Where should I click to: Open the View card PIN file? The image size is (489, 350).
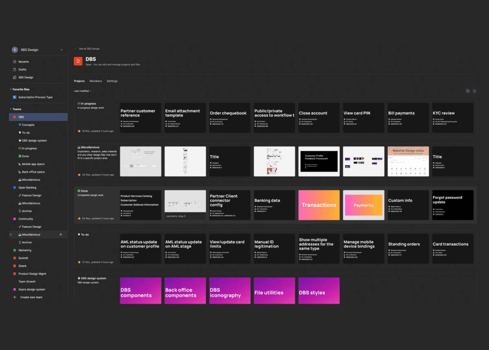coord(364,118)
